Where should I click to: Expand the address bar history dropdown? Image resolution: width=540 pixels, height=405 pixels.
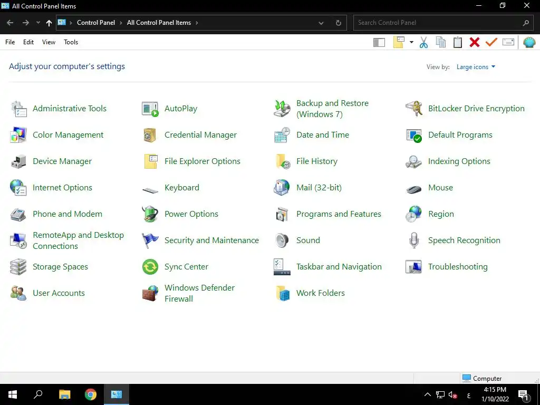[321, 23]
